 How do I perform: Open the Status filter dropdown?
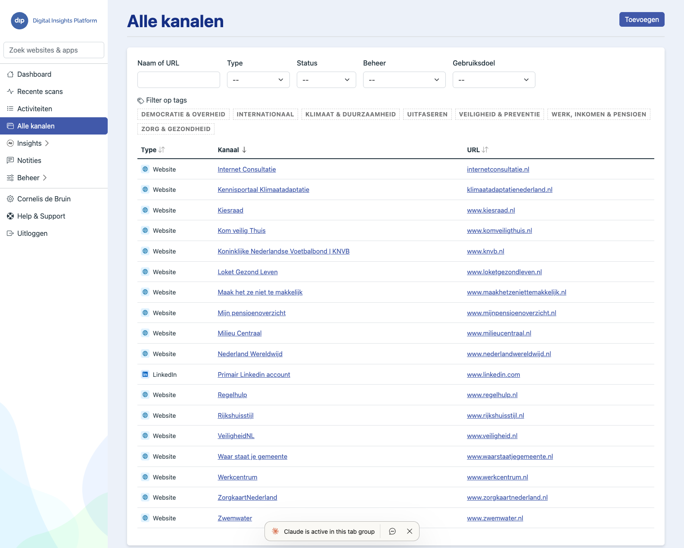(326, 80)
